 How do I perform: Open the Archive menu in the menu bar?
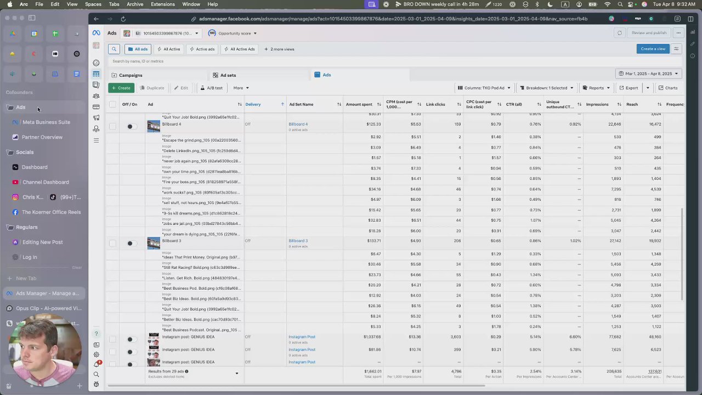click(x=135, y=4)
